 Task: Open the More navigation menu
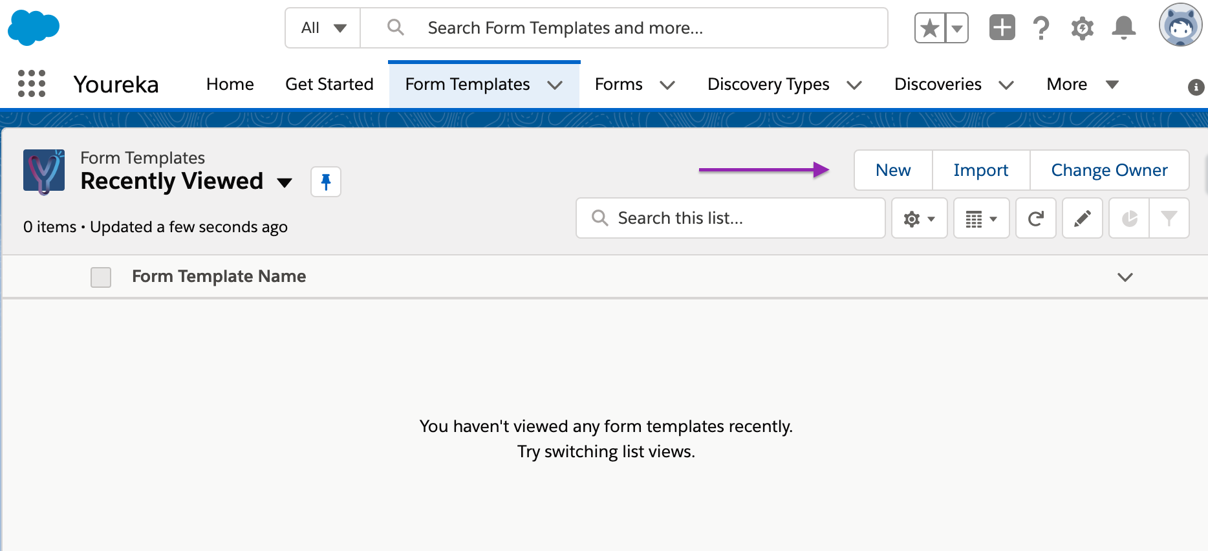pos(1083,84)
